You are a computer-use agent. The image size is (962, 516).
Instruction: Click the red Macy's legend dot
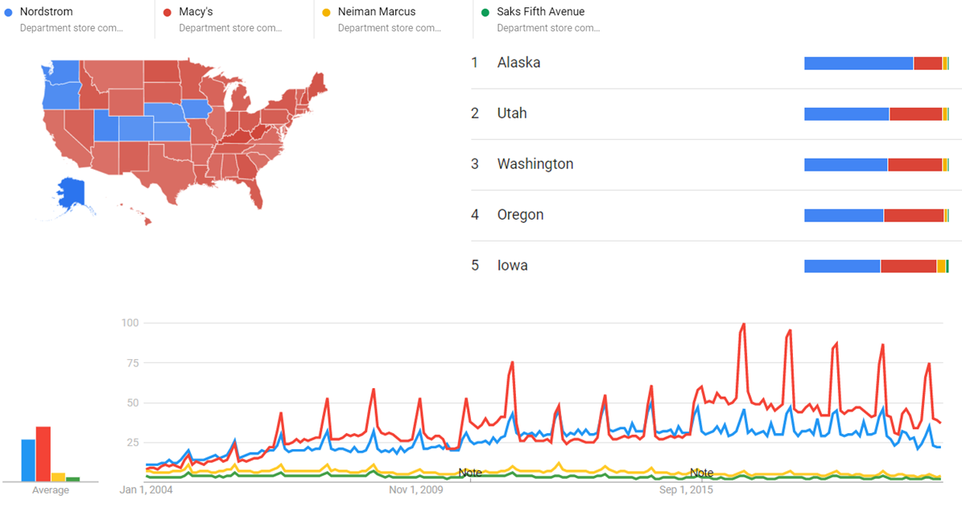[x=167, y=12]
